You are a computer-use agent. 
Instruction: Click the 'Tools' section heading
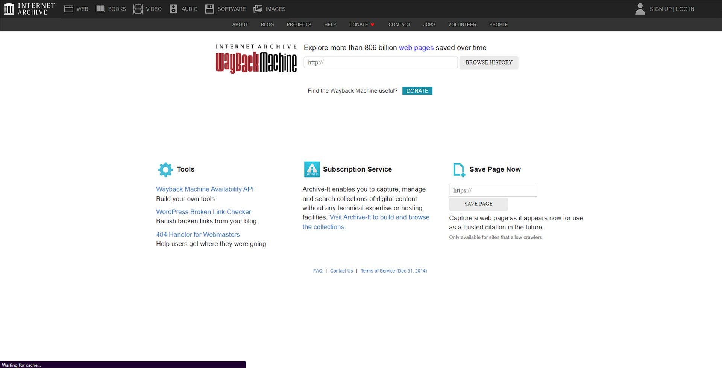tap(186, 169)
